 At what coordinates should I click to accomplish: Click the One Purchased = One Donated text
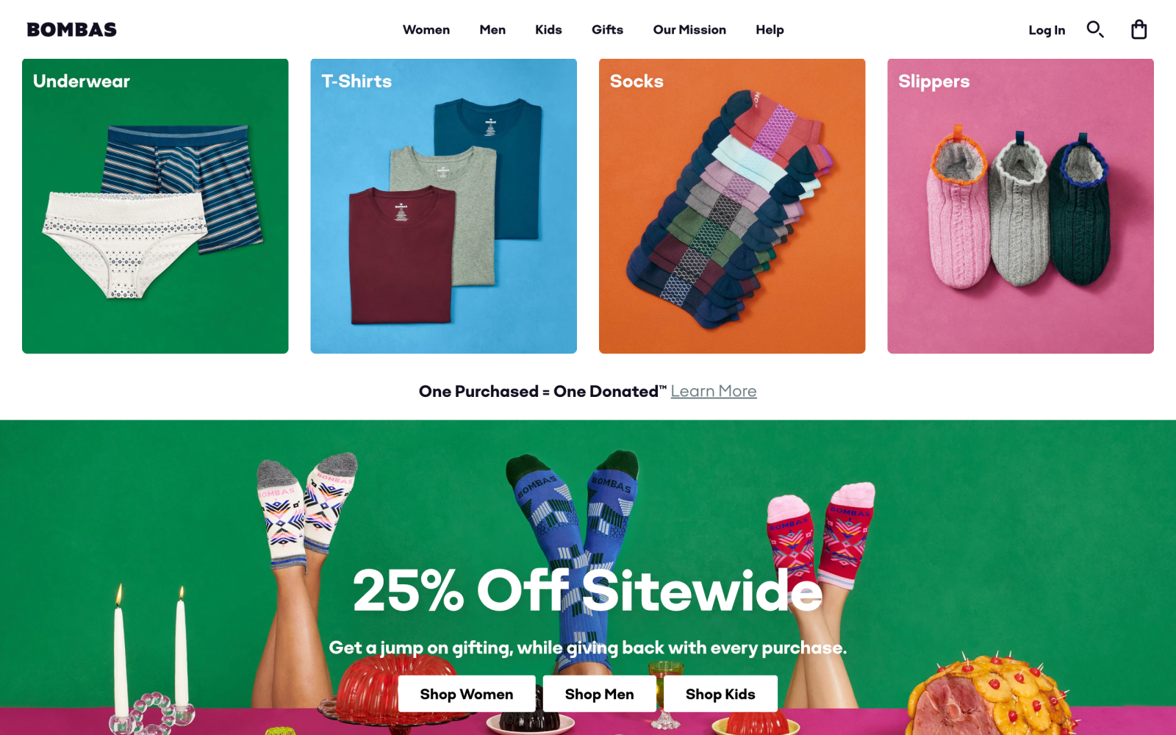coord(542,391)
